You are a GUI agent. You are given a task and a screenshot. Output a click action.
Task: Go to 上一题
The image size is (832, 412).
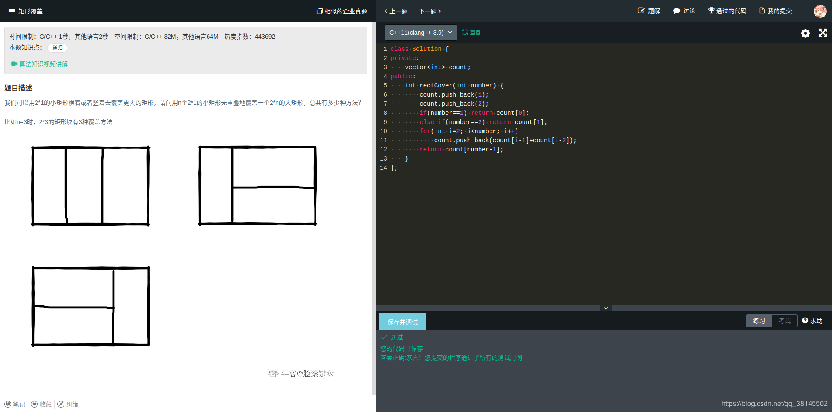[x=396, y=11]
